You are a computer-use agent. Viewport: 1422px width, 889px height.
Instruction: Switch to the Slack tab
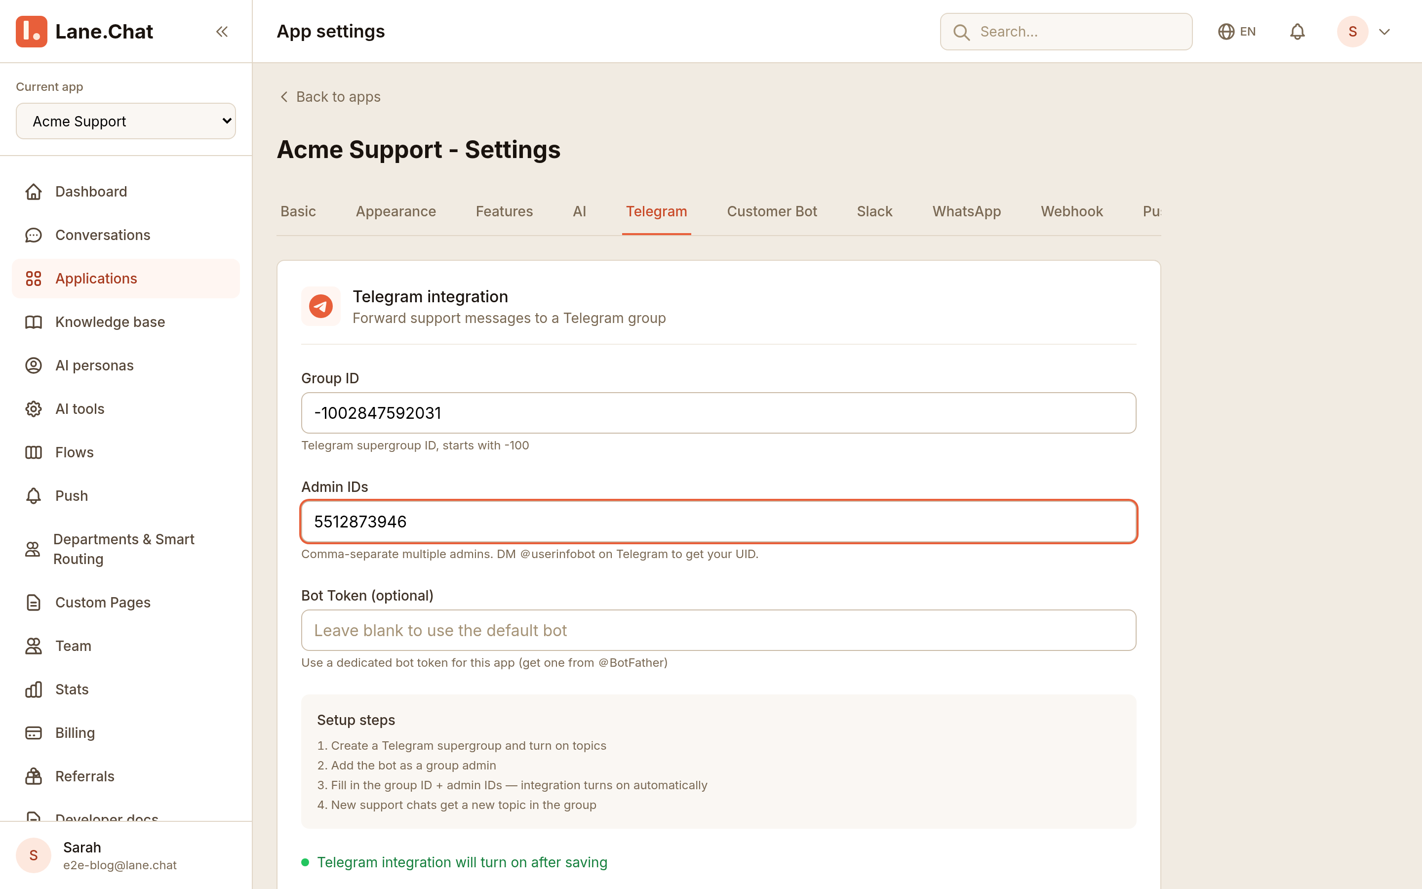tap(874, 212)
